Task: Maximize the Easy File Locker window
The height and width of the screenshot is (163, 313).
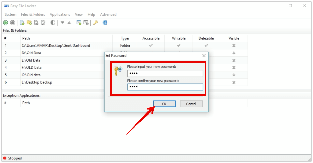Action: point(290,6)
